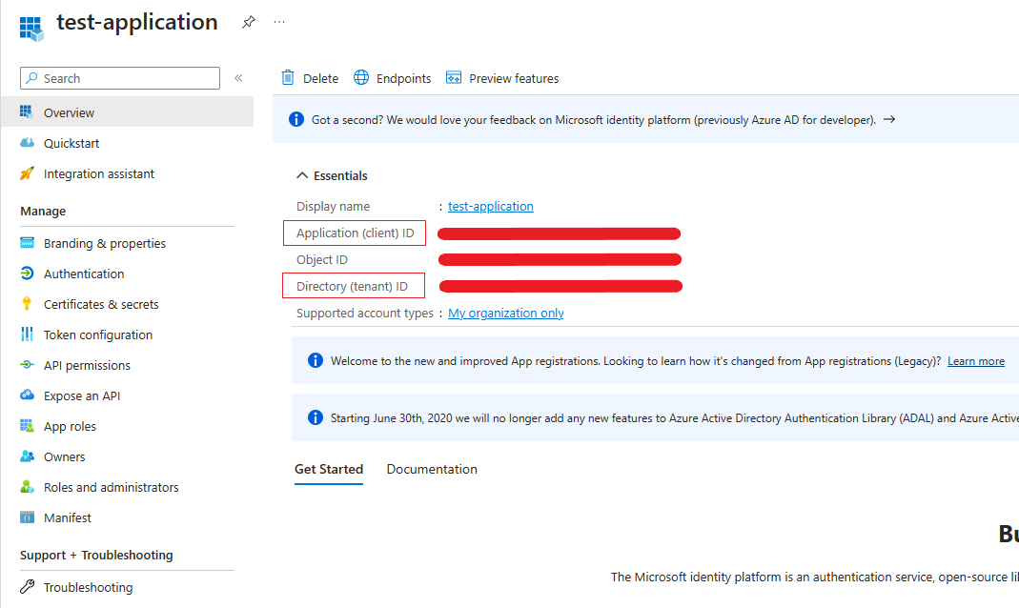Click the Directory (tenant) ID label
Screen dimensions: 1019x608
[x=353, y=287]
